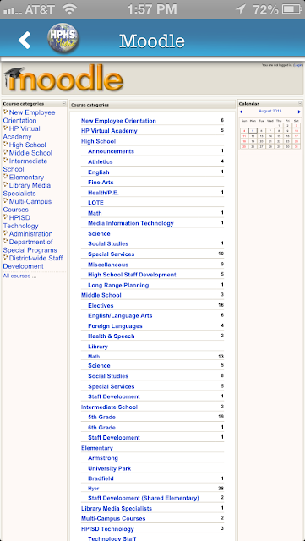Open the Library subcategory
This screenshot has width=305, height=541.
click(x=98, y=347)
